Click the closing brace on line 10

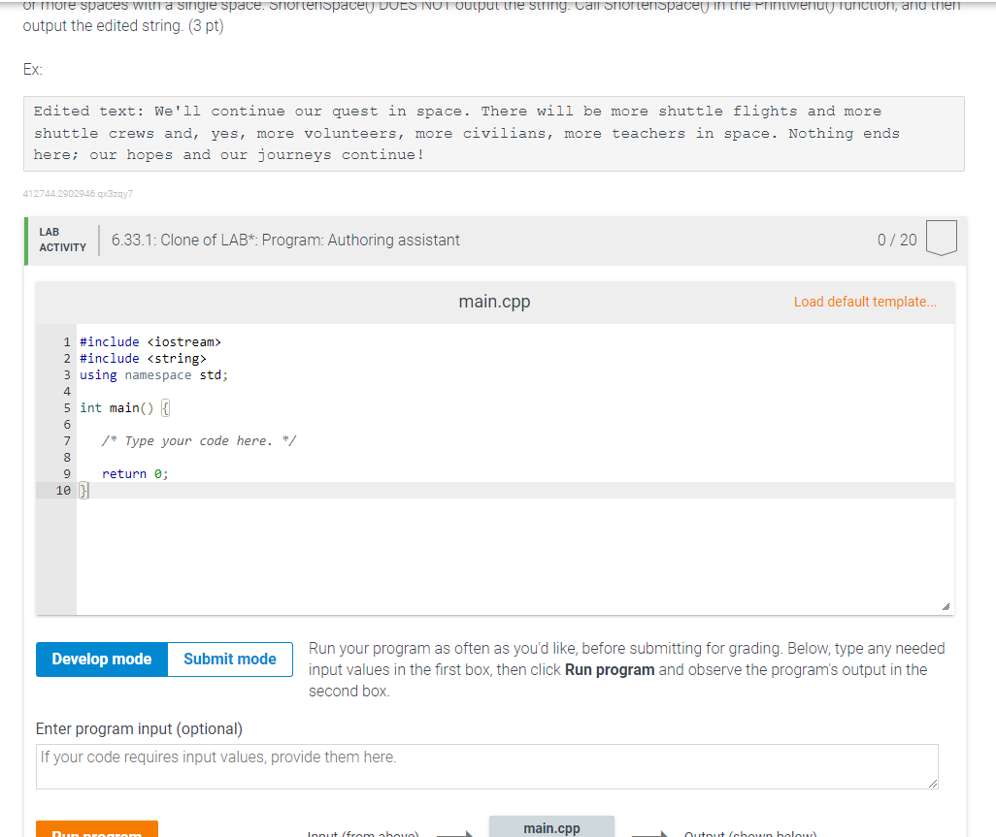pos(83,490)
